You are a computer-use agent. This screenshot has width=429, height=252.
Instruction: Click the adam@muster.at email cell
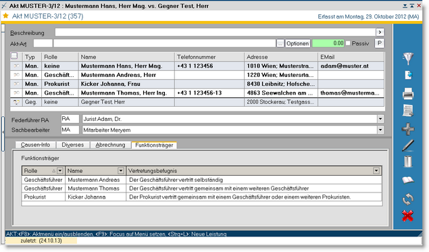pos(351,66)
